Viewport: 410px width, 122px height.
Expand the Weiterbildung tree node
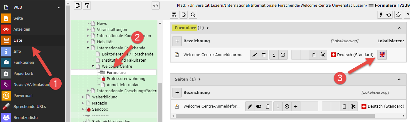pos(83,97)
